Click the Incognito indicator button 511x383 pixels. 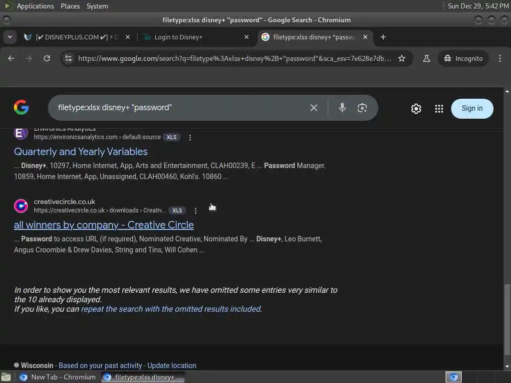[463, 58]
